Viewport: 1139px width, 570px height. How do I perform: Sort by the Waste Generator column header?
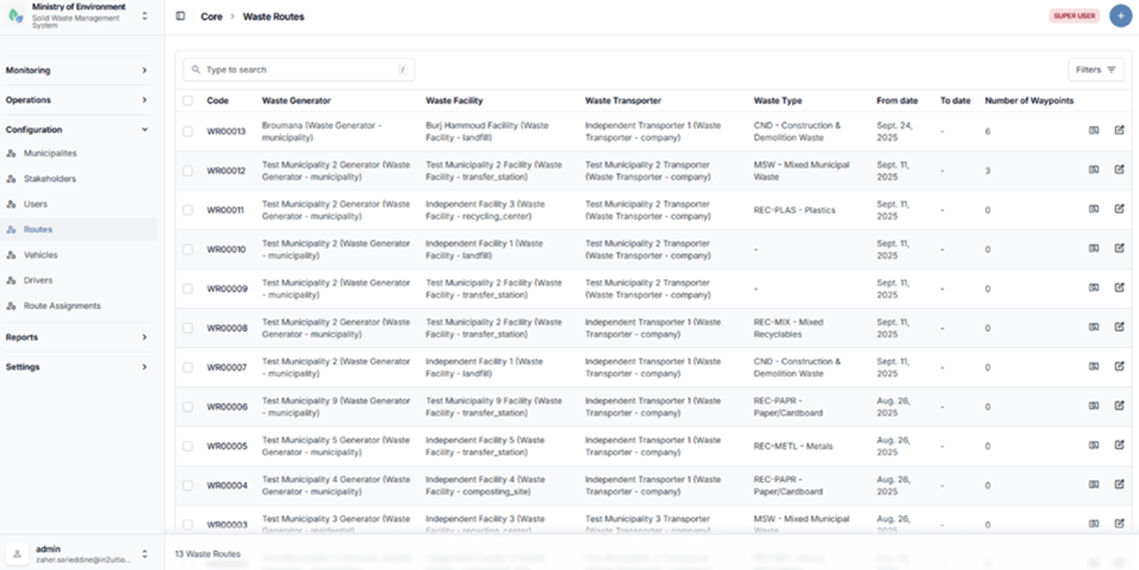[296, 101]
